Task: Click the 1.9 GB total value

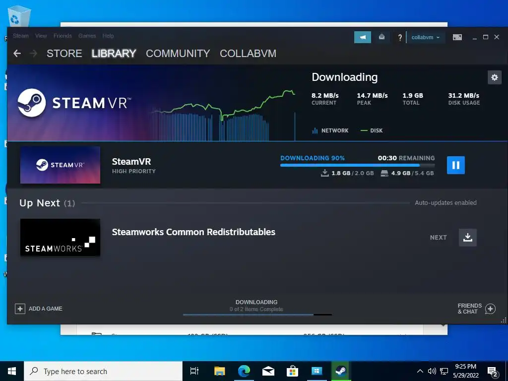Action: [x=413, y=96]
